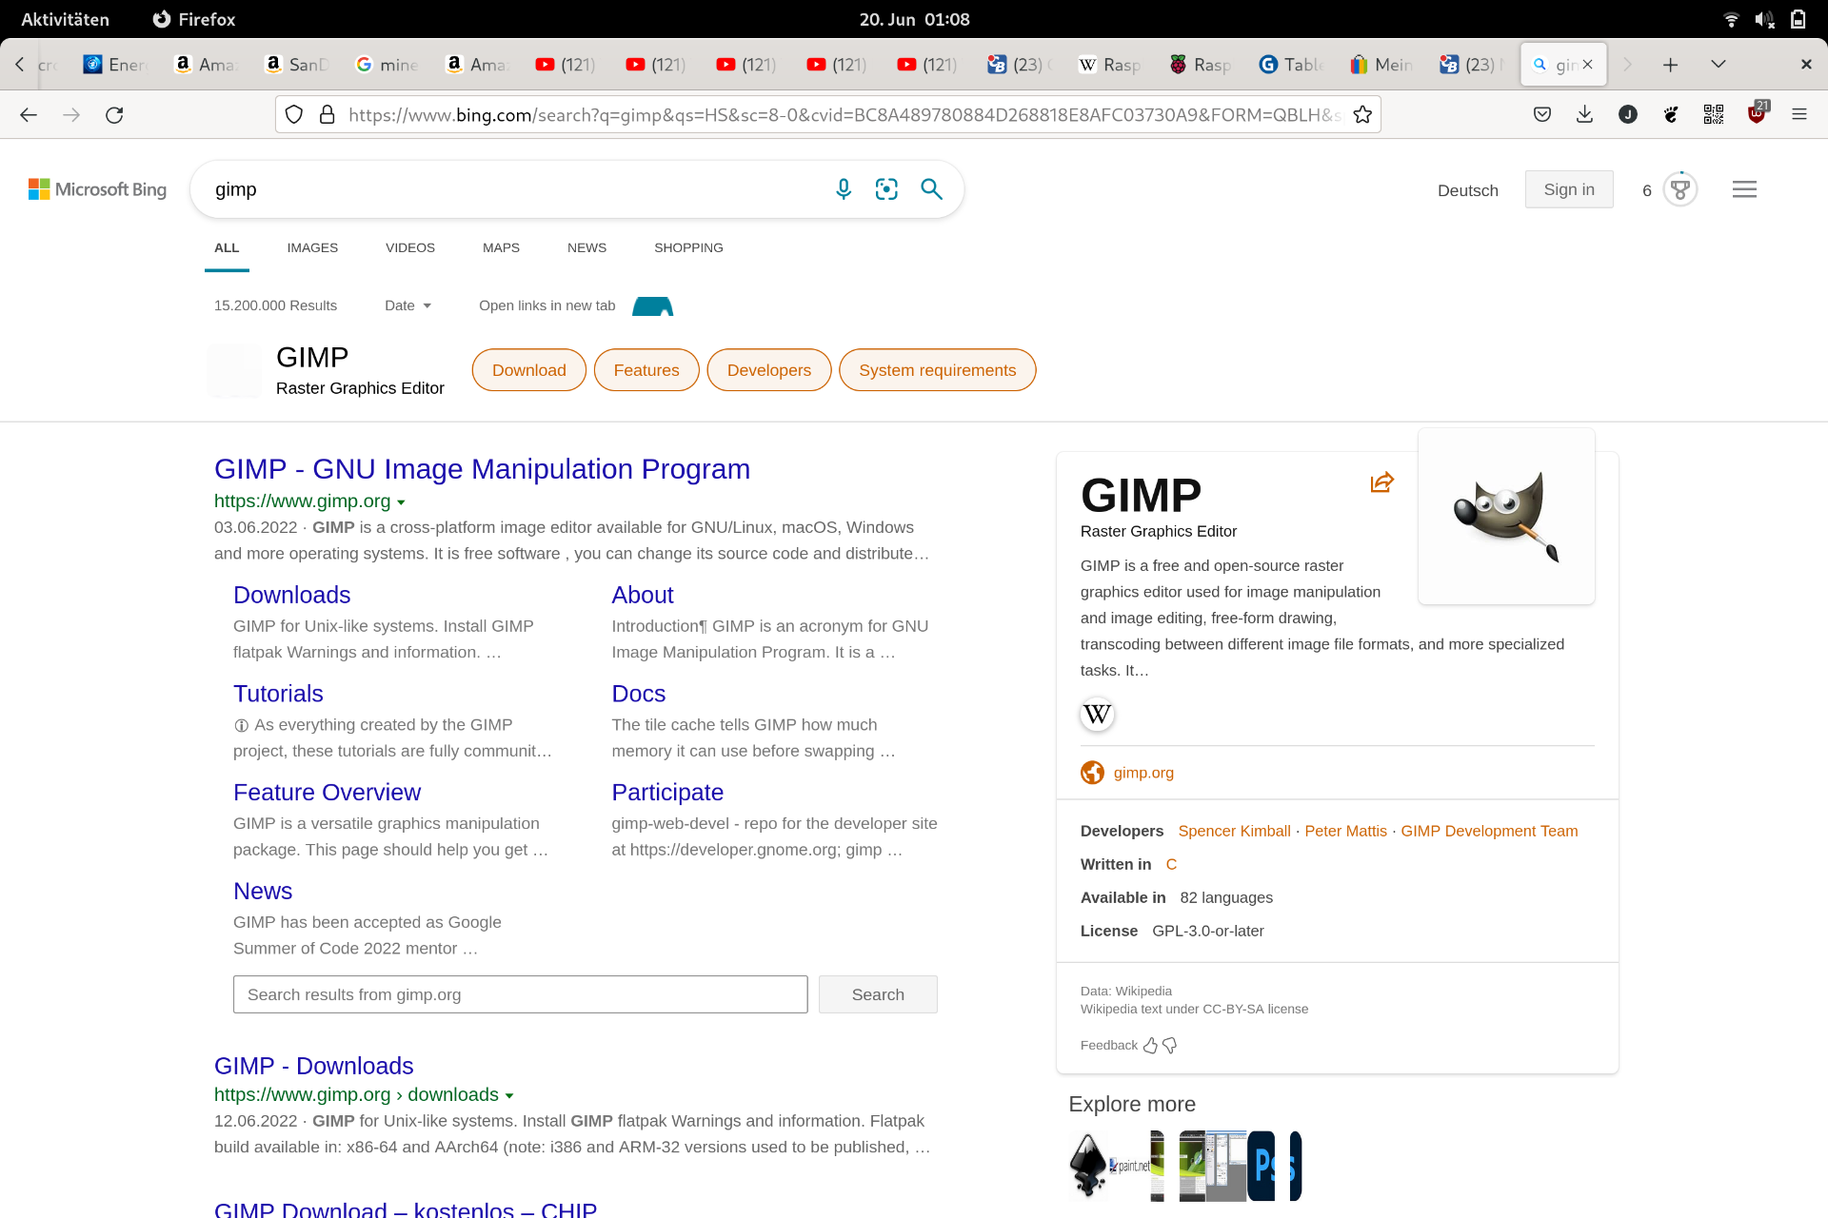The height and width of the screenshot is (1218, 1828).
Task: Expand the Date filter dropdown
Action: 407,305
